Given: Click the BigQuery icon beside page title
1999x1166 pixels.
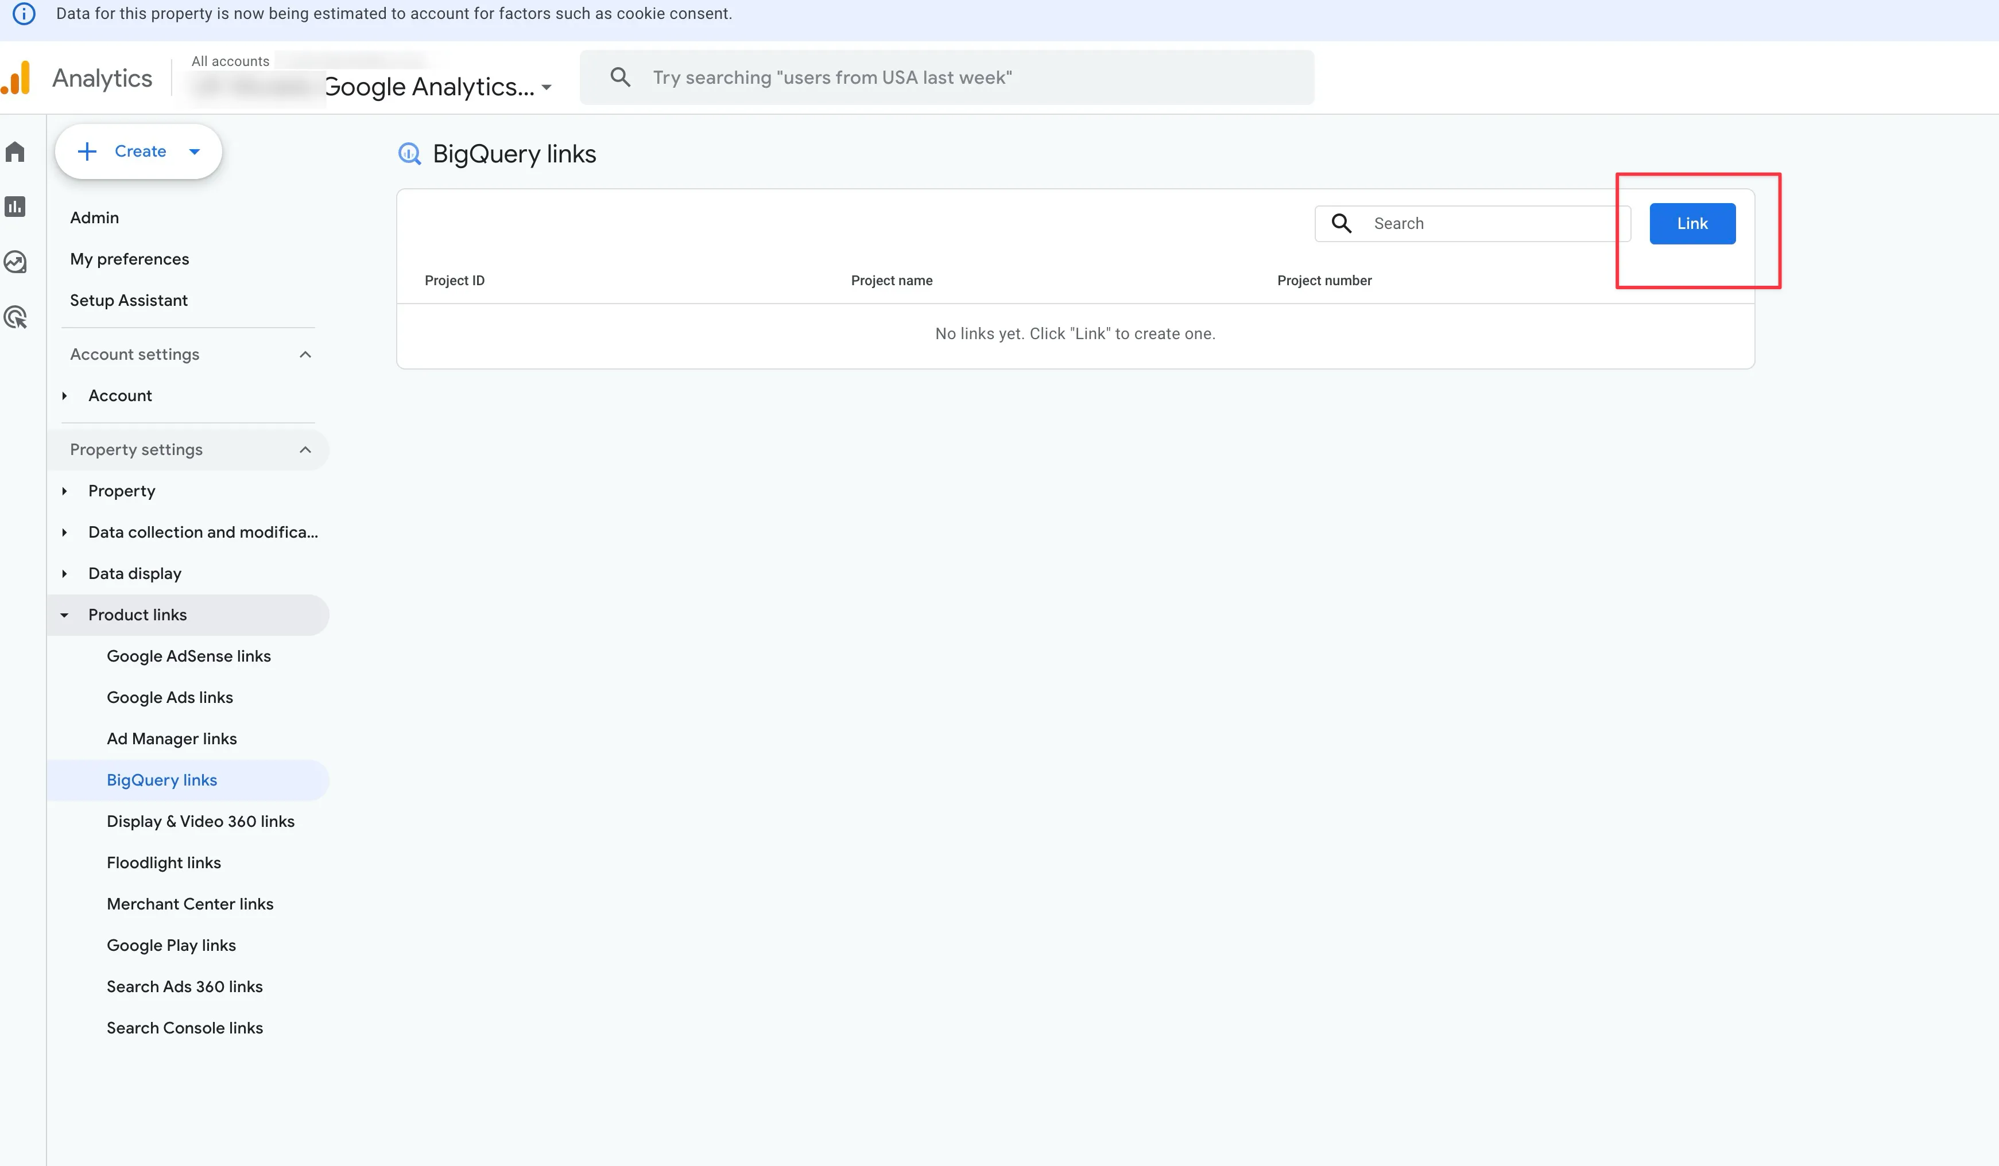Looking at the screenshot, I should [409, 154].
